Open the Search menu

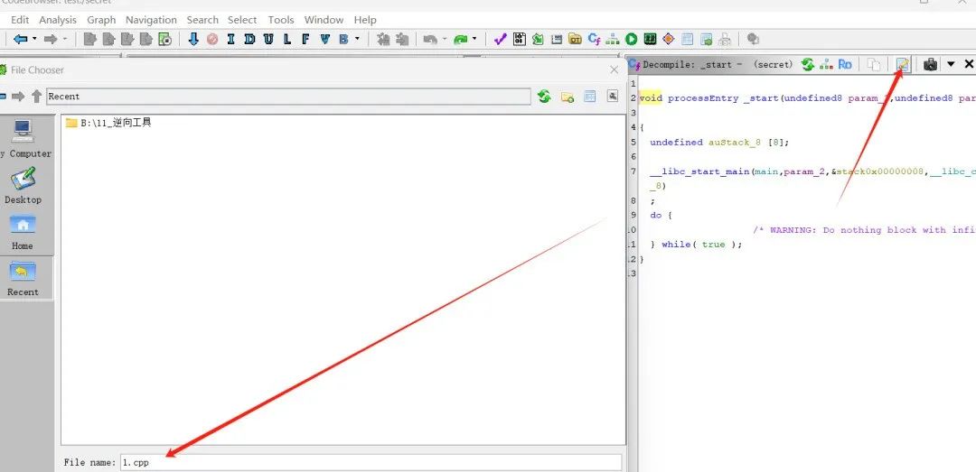click(x=202, y=20)
